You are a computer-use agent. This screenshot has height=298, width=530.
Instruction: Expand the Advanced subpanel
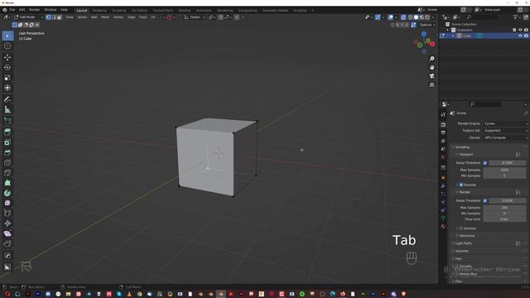coord(466,236)
